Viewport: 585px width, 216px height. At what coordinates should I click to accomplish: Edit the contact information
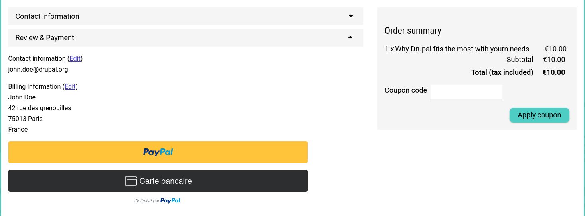tap(75, 58)
